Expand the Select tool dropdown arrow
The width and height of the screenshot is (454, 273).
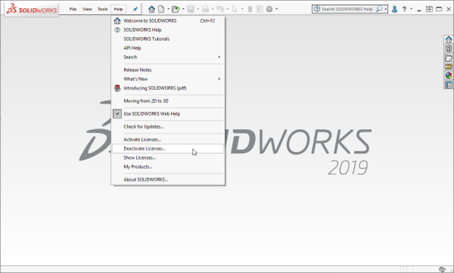click(x=242, y=9)
